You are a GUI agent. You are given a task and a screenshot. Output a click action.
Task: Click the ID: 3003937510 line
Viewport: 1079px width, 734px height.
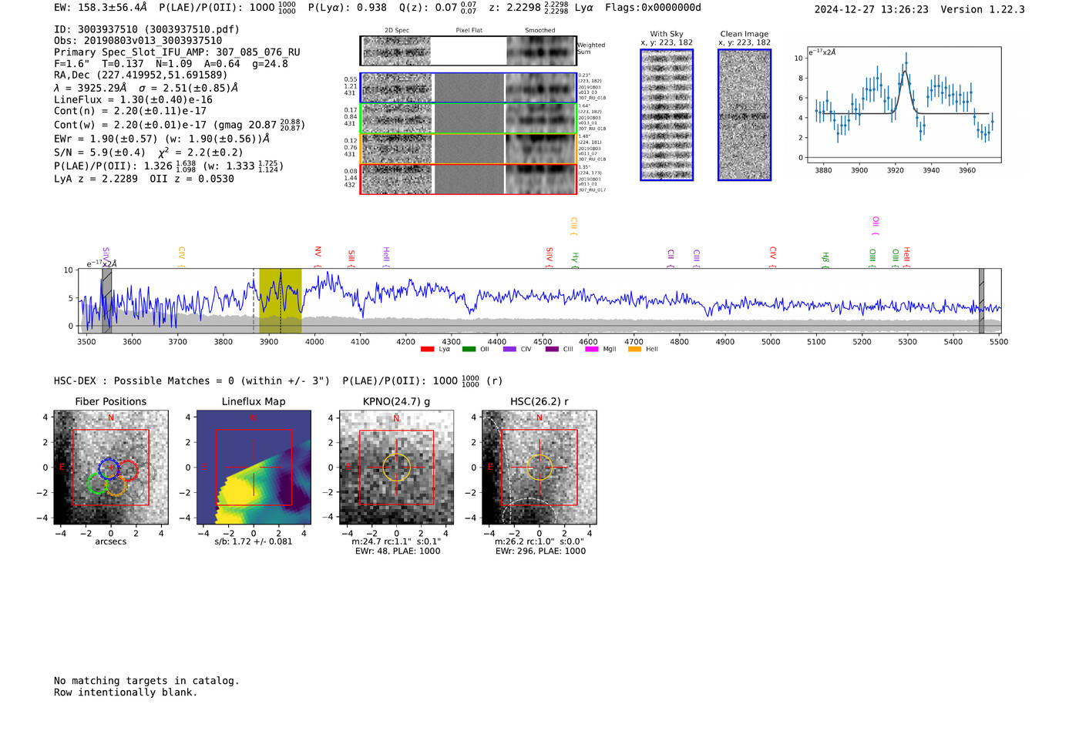point(146,29)
